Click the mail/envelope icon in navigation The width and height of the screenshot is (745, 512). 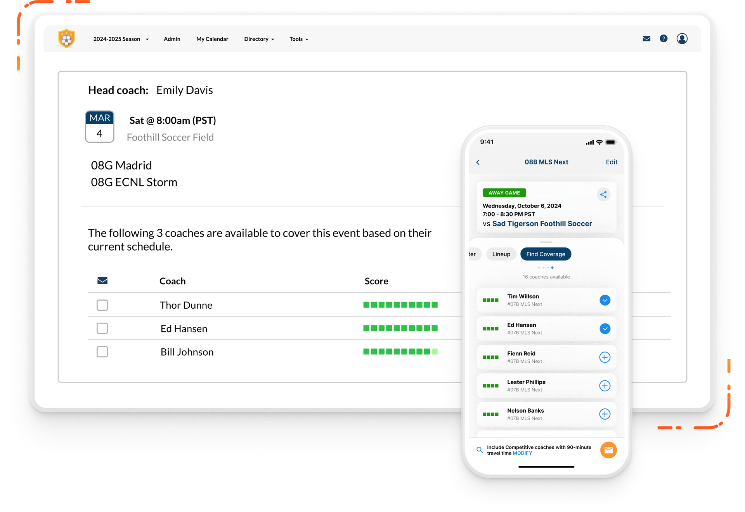coord(646,38)
